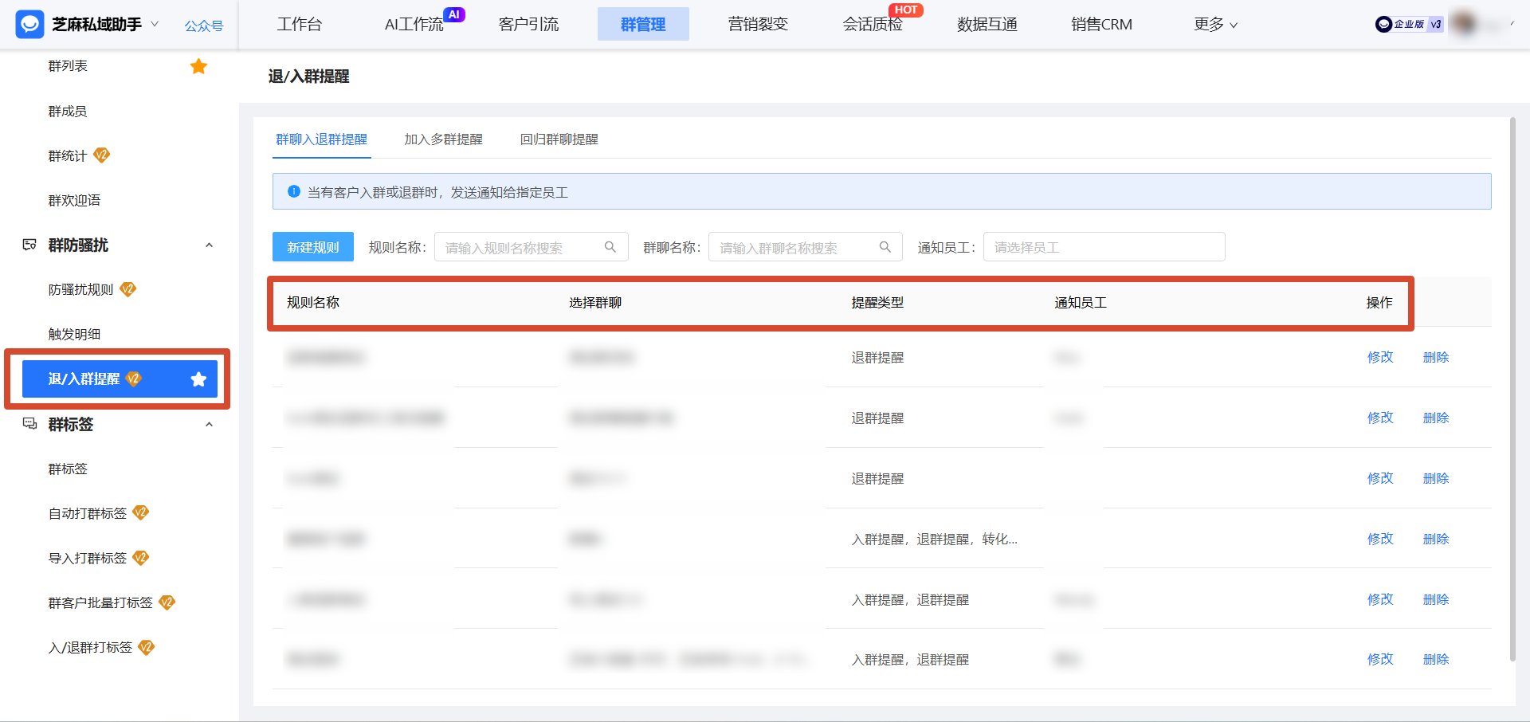
Task: Click the 新建规则 button
Action: (313, 247)
